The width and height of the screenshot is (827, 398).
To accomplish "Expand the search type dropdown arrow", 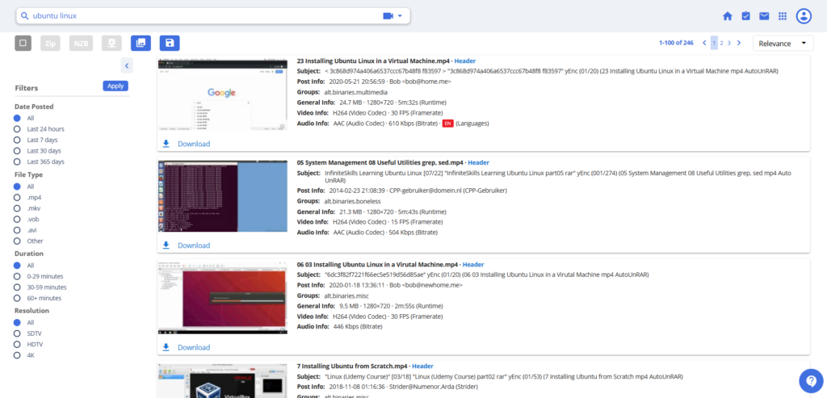I will pyautogui.click(x=400, y=16).
